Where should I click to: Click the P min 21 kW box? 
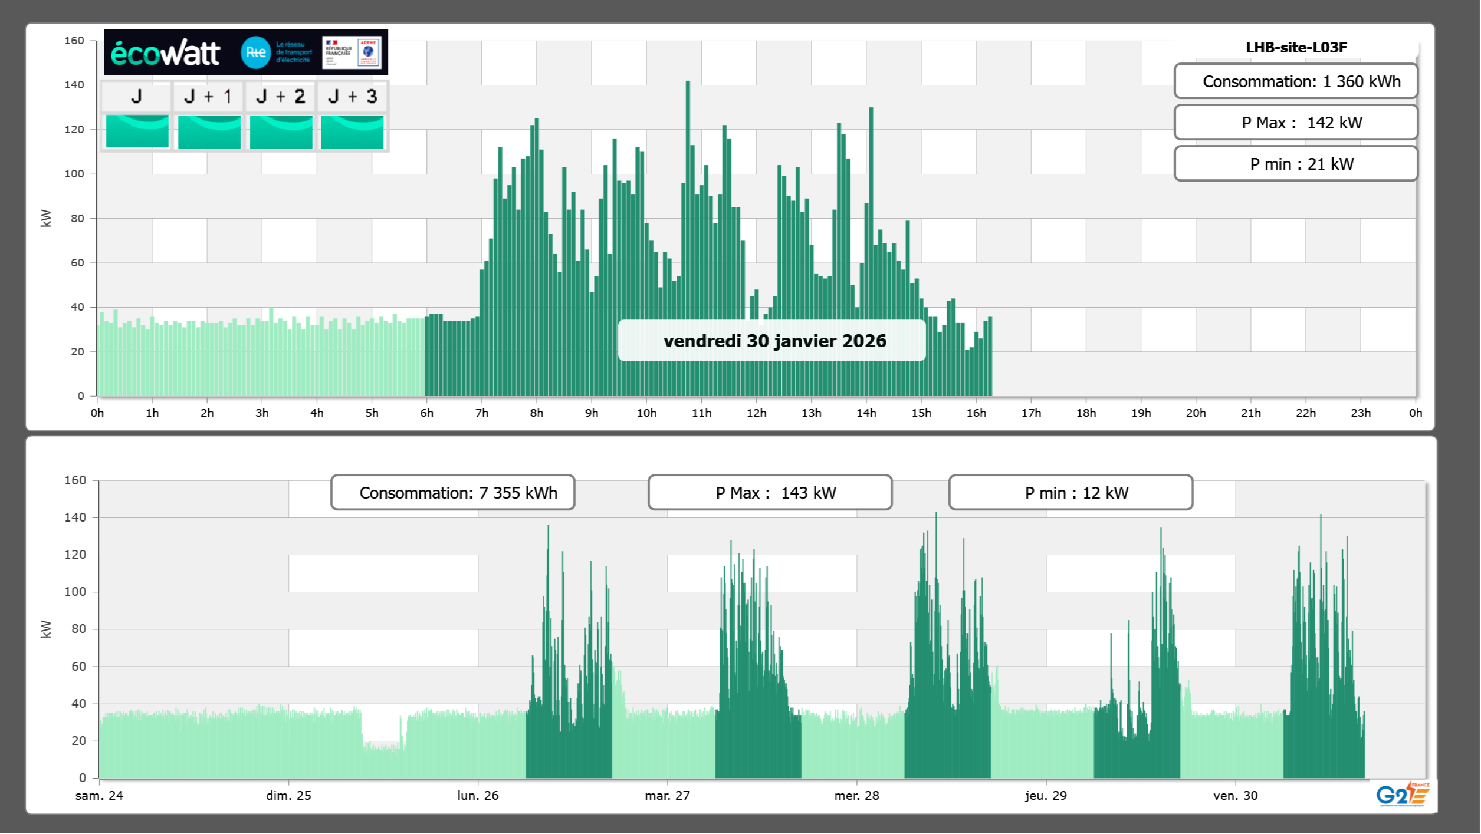(x=1295, y=164)
